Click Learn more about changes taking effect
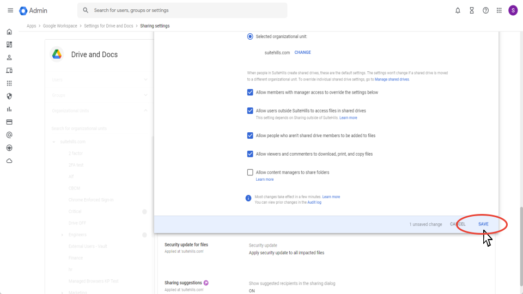 pos(331,197)
